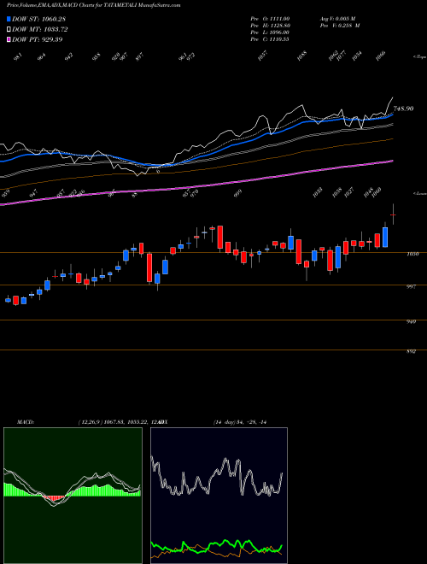Click the 1050 price level label
Viewport: 427px width, 564px height.
(x=412, y=254)
